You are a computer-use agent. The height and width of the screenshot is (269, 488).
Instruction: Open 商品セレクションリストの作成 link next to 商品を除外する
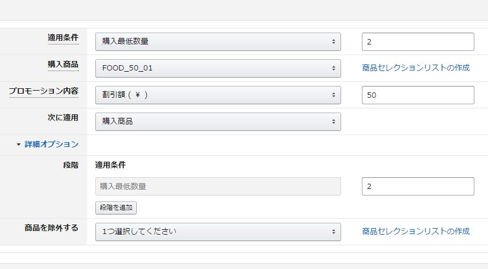pyautogui.click(x=416, y=231)
